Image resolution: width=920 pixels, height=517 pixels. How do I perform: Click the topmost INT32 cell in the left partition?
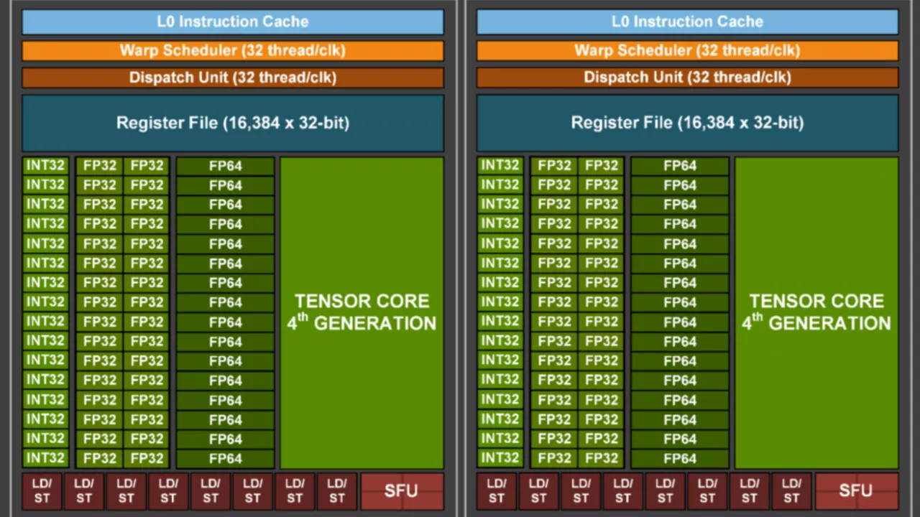[x=46, y=166]
